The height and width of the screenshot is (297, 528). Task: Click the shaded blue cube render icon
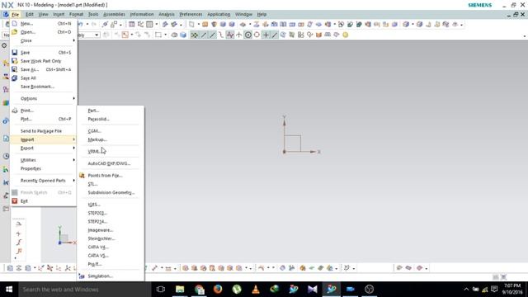click(183, 35)
